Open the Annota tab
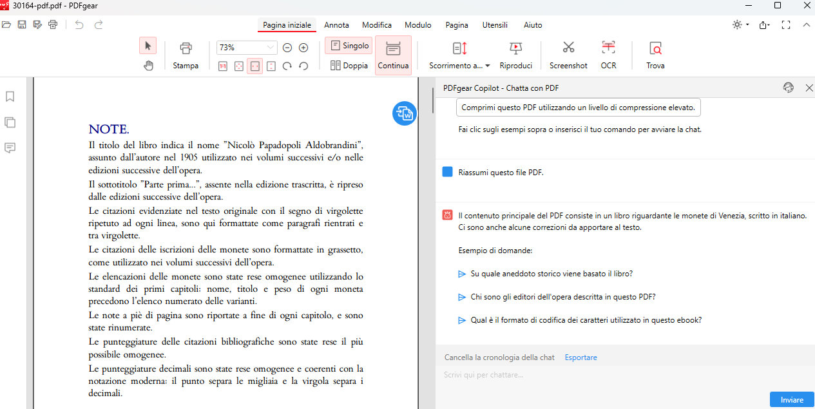Image resolution: width=815 pixels, height=409 pixels. [x=336, y=25]
